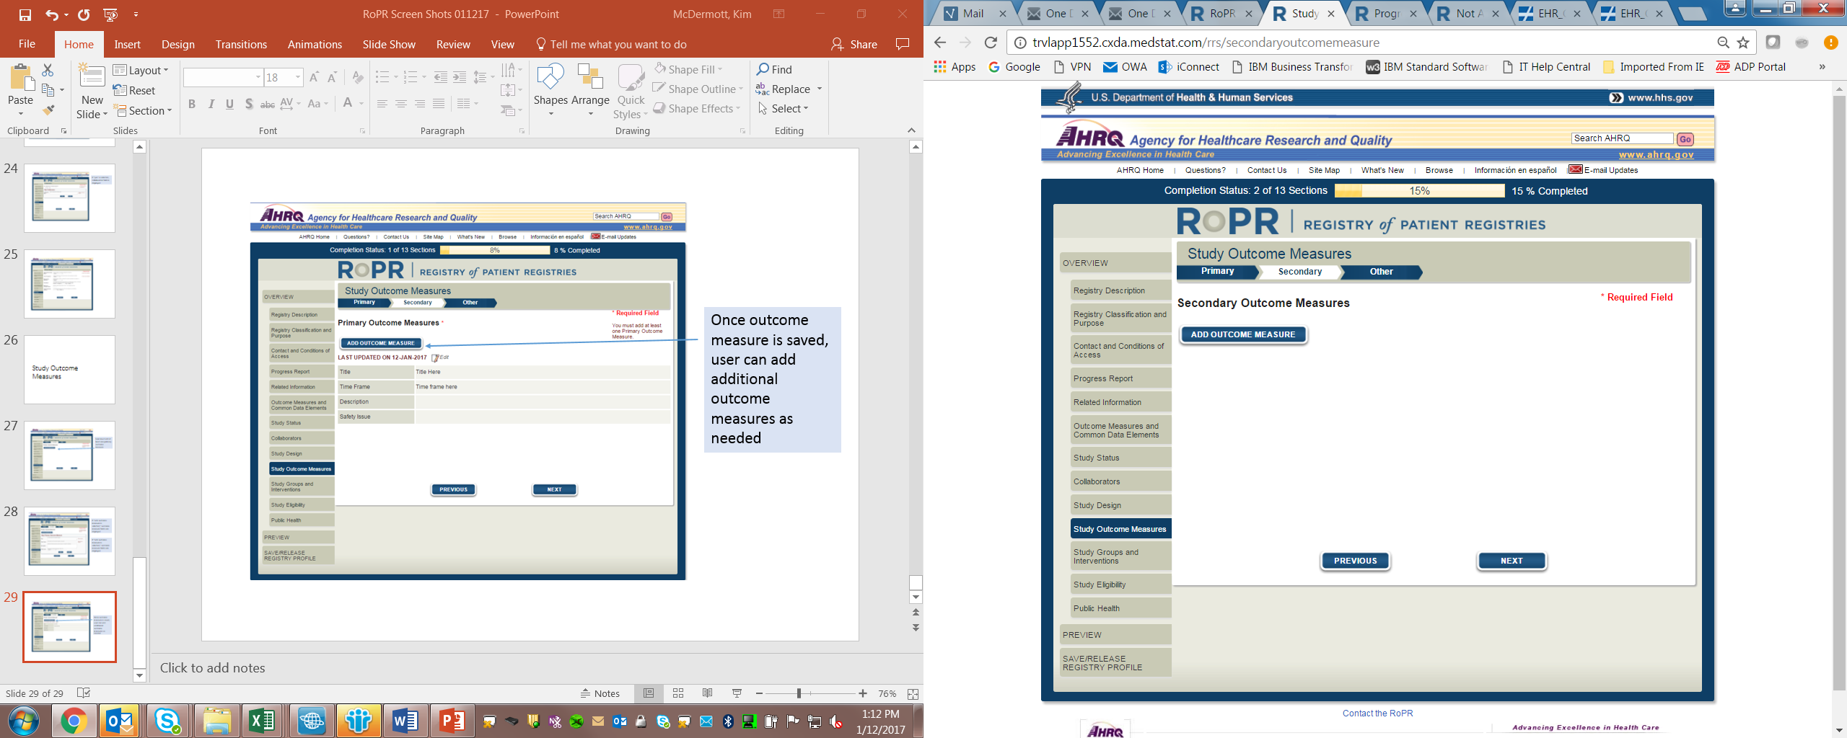Select the Primary outcome measures tab
Screen dimensions: 1847x738
coord(1218,272)
